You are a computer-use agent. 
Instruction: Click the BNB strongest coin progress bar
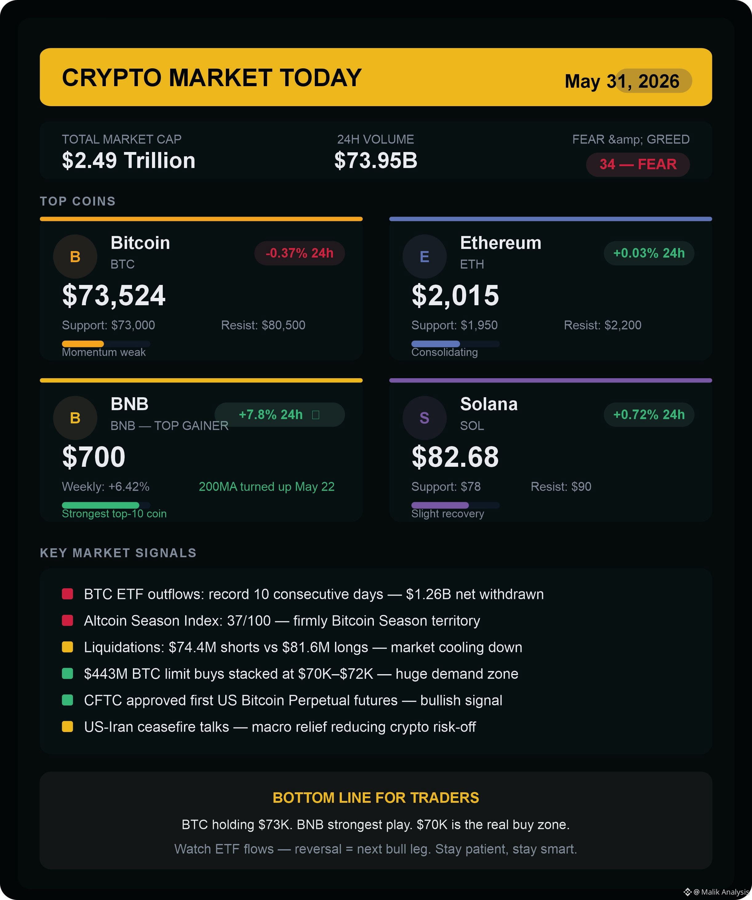(x=106, y=505)
